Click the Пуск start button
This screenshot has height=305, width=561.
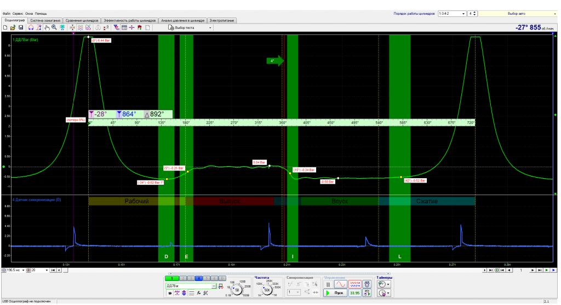pos(335,293)
